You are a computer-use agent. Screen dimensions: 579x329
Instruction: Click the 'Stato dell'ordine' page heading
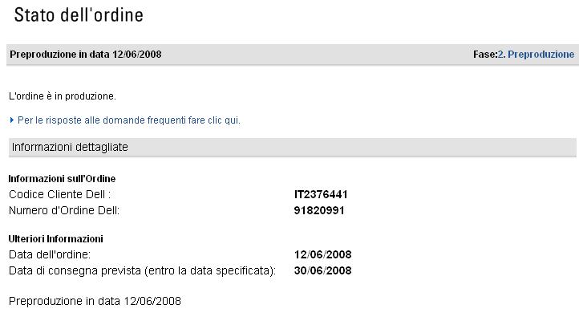(79, 15)
